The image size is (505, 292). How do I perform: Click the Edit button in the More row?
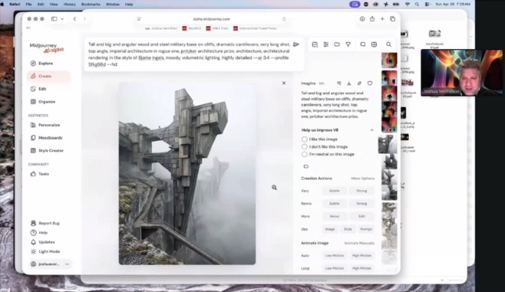tap(362, 216)
